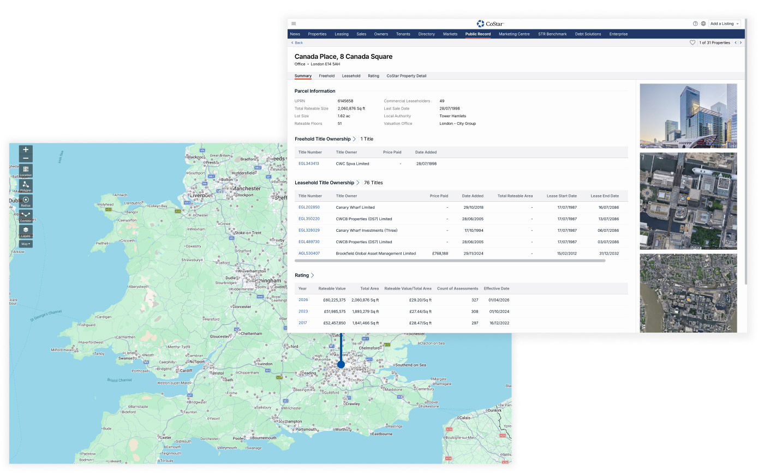
Task: Expand the Rating section chevron
Action: click(312, 275)
